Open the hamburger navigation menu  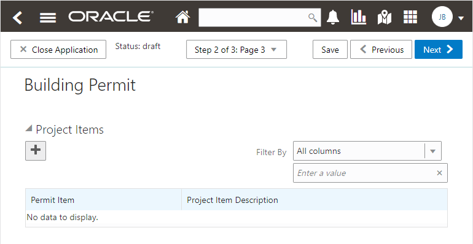[x=48, y=18]
